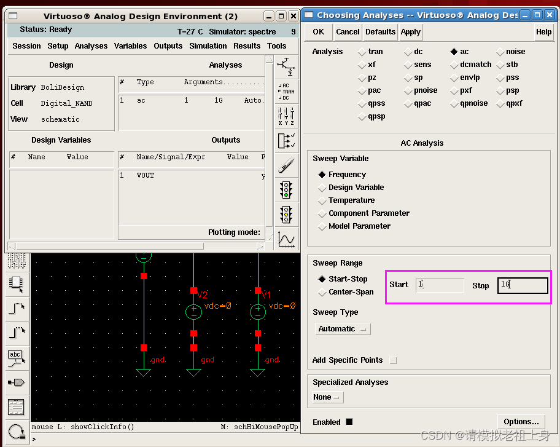The width and height of the screenshot is (560, 447).
Task: Select Temperature as sweep variable
Action: (x=346, y=200)
